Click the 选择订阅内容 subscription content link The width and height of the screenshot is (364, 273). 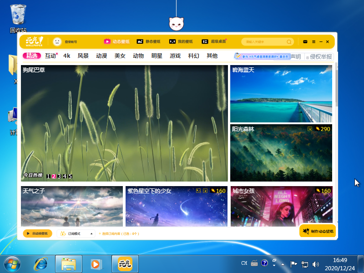point(118,233)
